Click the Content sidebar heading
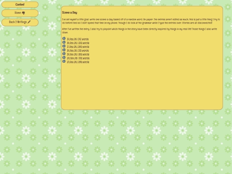The width and height of the screenshot is (232, 174). click(20, 5)
